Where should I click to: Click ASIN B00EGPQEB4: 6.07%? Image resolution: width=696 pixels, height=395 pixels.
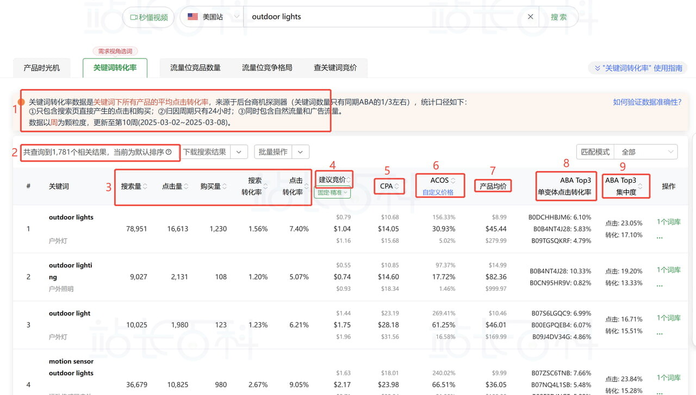[x=561, y=325]
